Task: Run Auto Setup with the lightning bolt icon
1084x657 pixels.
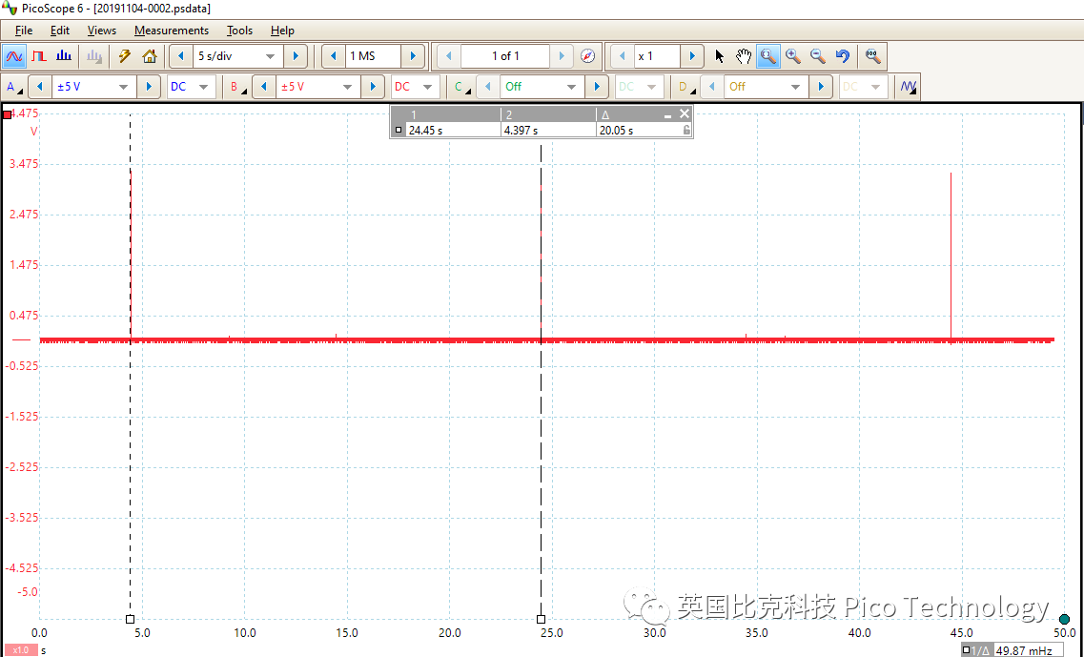Action: [124, 56]
